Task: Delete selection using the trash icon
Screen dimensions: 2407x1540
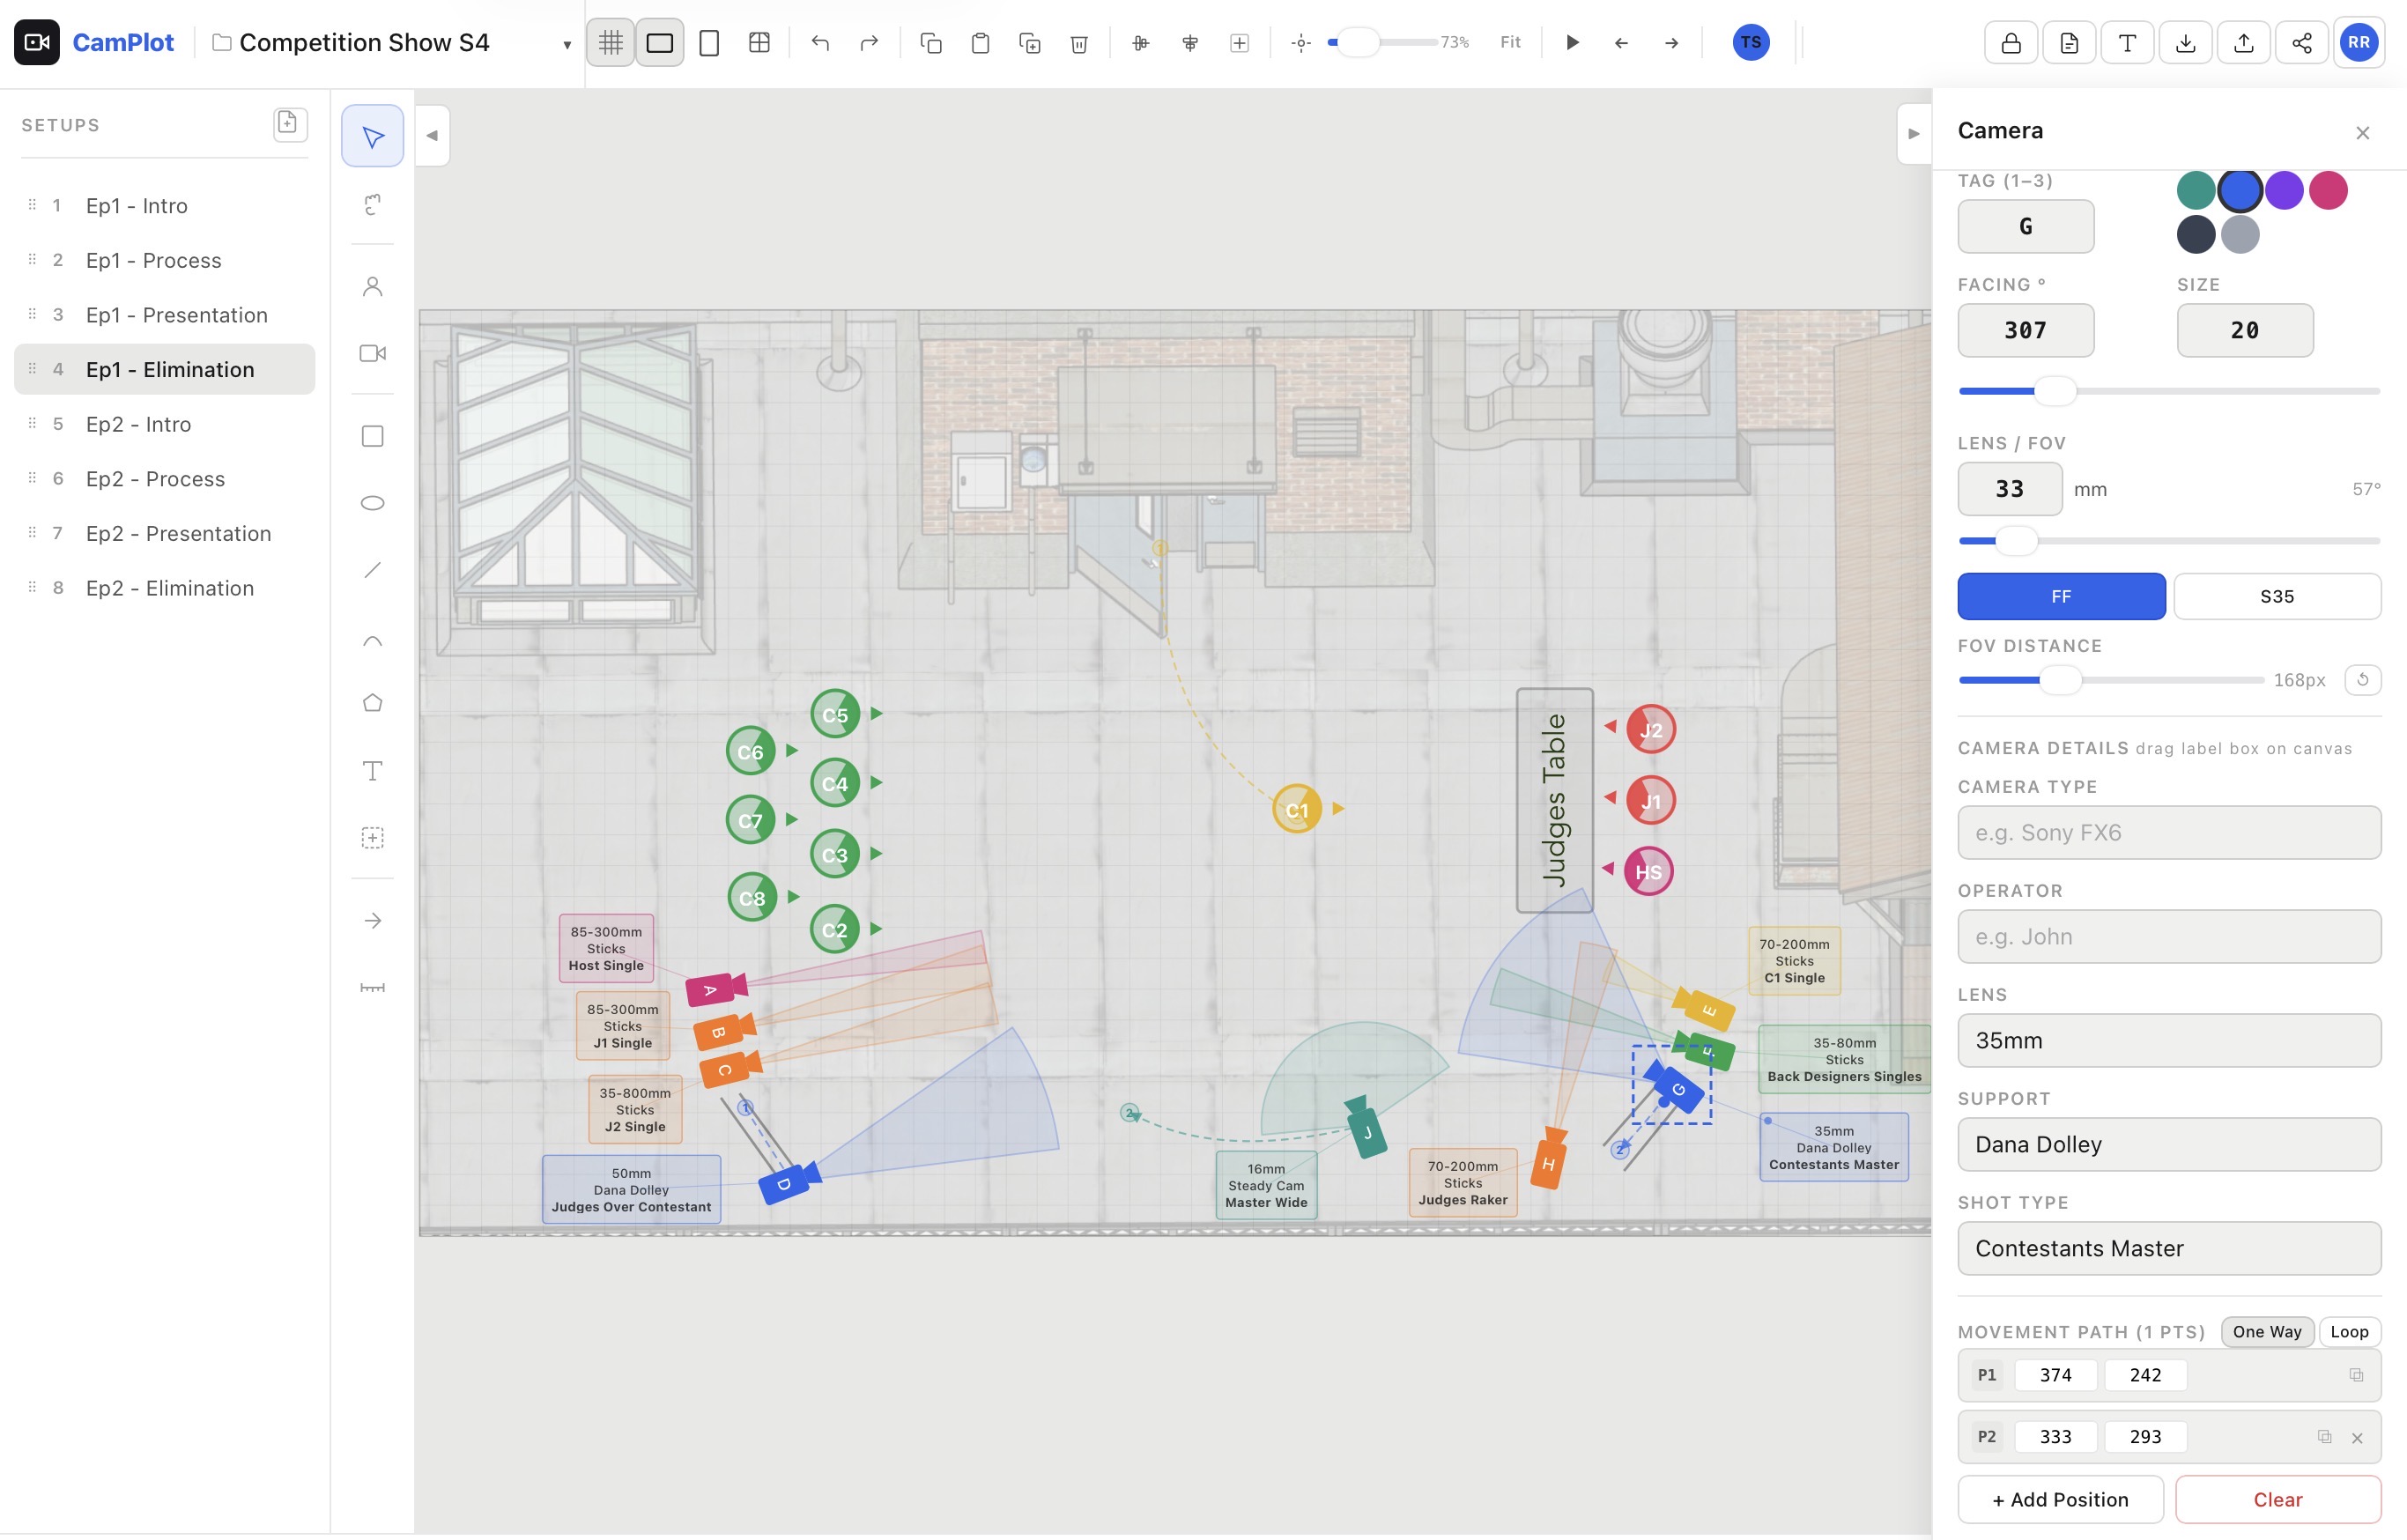Action: coord(1080,42)
